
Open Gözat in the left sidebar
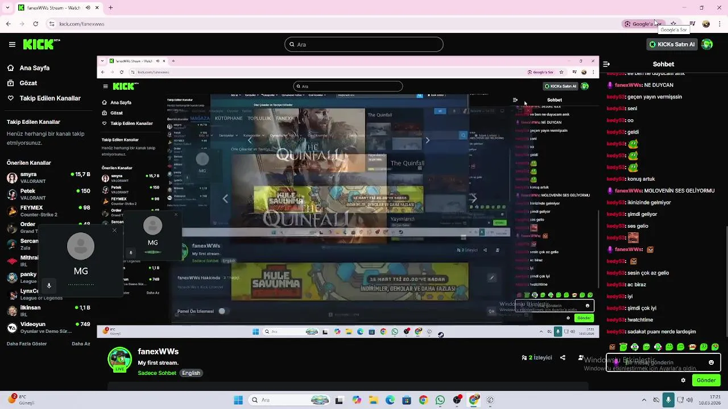click(22, 83)
